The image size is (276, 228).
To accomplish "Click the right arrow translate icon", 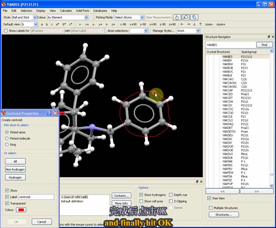I will (188, 24).
